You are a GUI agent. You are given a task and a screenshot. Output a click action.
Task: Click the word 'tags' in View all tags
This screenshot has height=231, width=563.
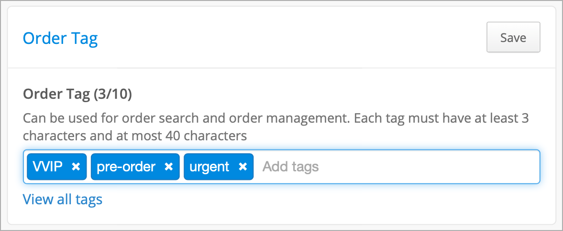[x=88, y=200]
